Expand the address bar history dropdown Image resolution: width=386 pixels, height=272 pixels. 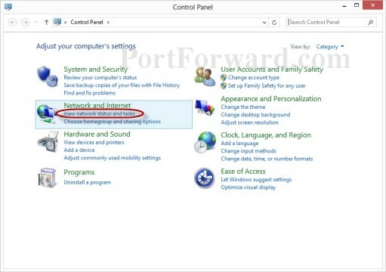coord(264,23)
